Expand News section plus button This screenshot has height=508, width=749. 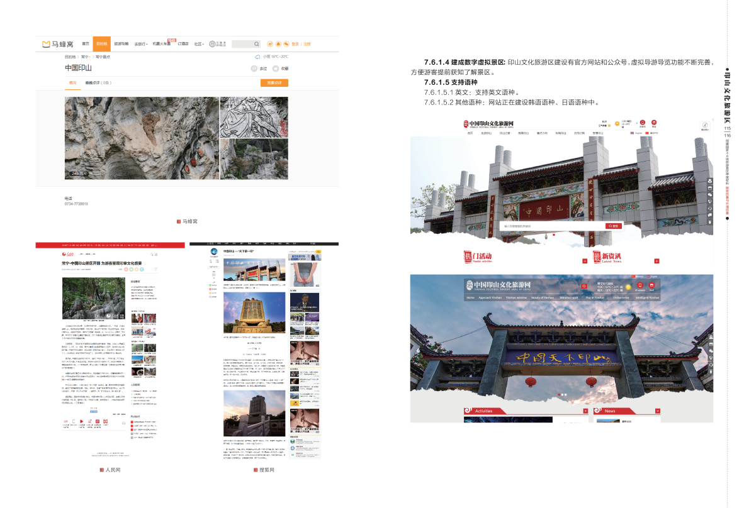[x=658, y=411]
